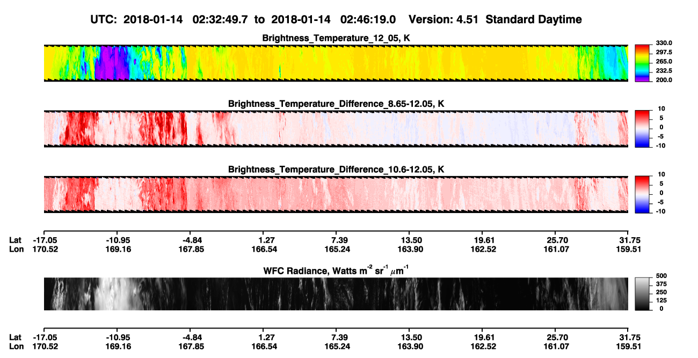Click the 'Brightness_Temperature_12_05, K' panel title
This screenshot has width=698, height=358.
[336, 38]
